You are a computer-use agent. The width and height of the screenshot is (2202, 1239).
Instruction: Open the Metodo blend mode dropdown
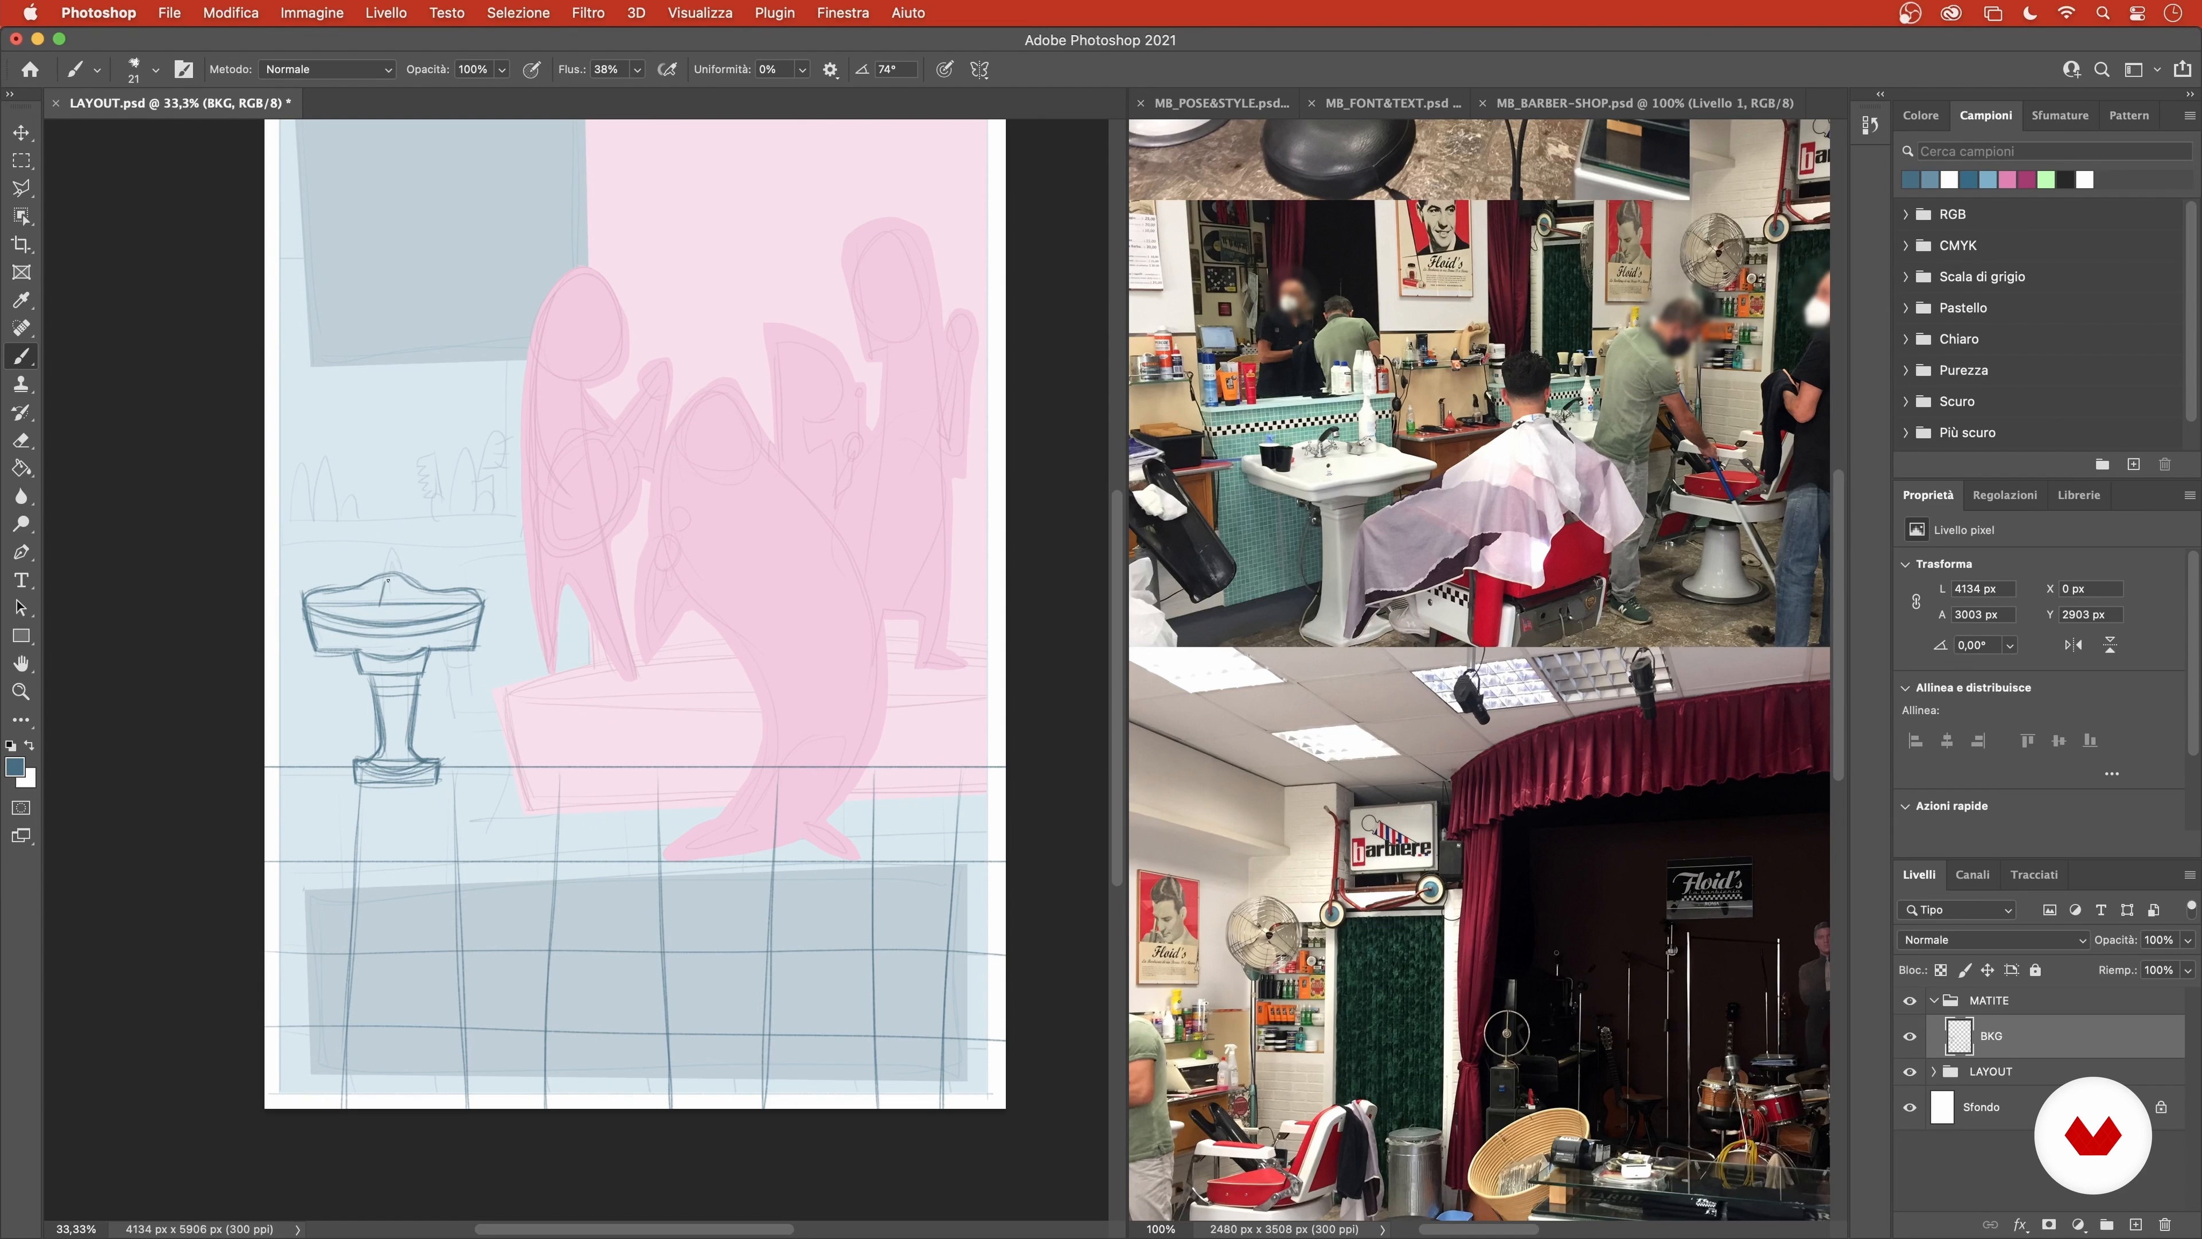(x=327, y=69)
